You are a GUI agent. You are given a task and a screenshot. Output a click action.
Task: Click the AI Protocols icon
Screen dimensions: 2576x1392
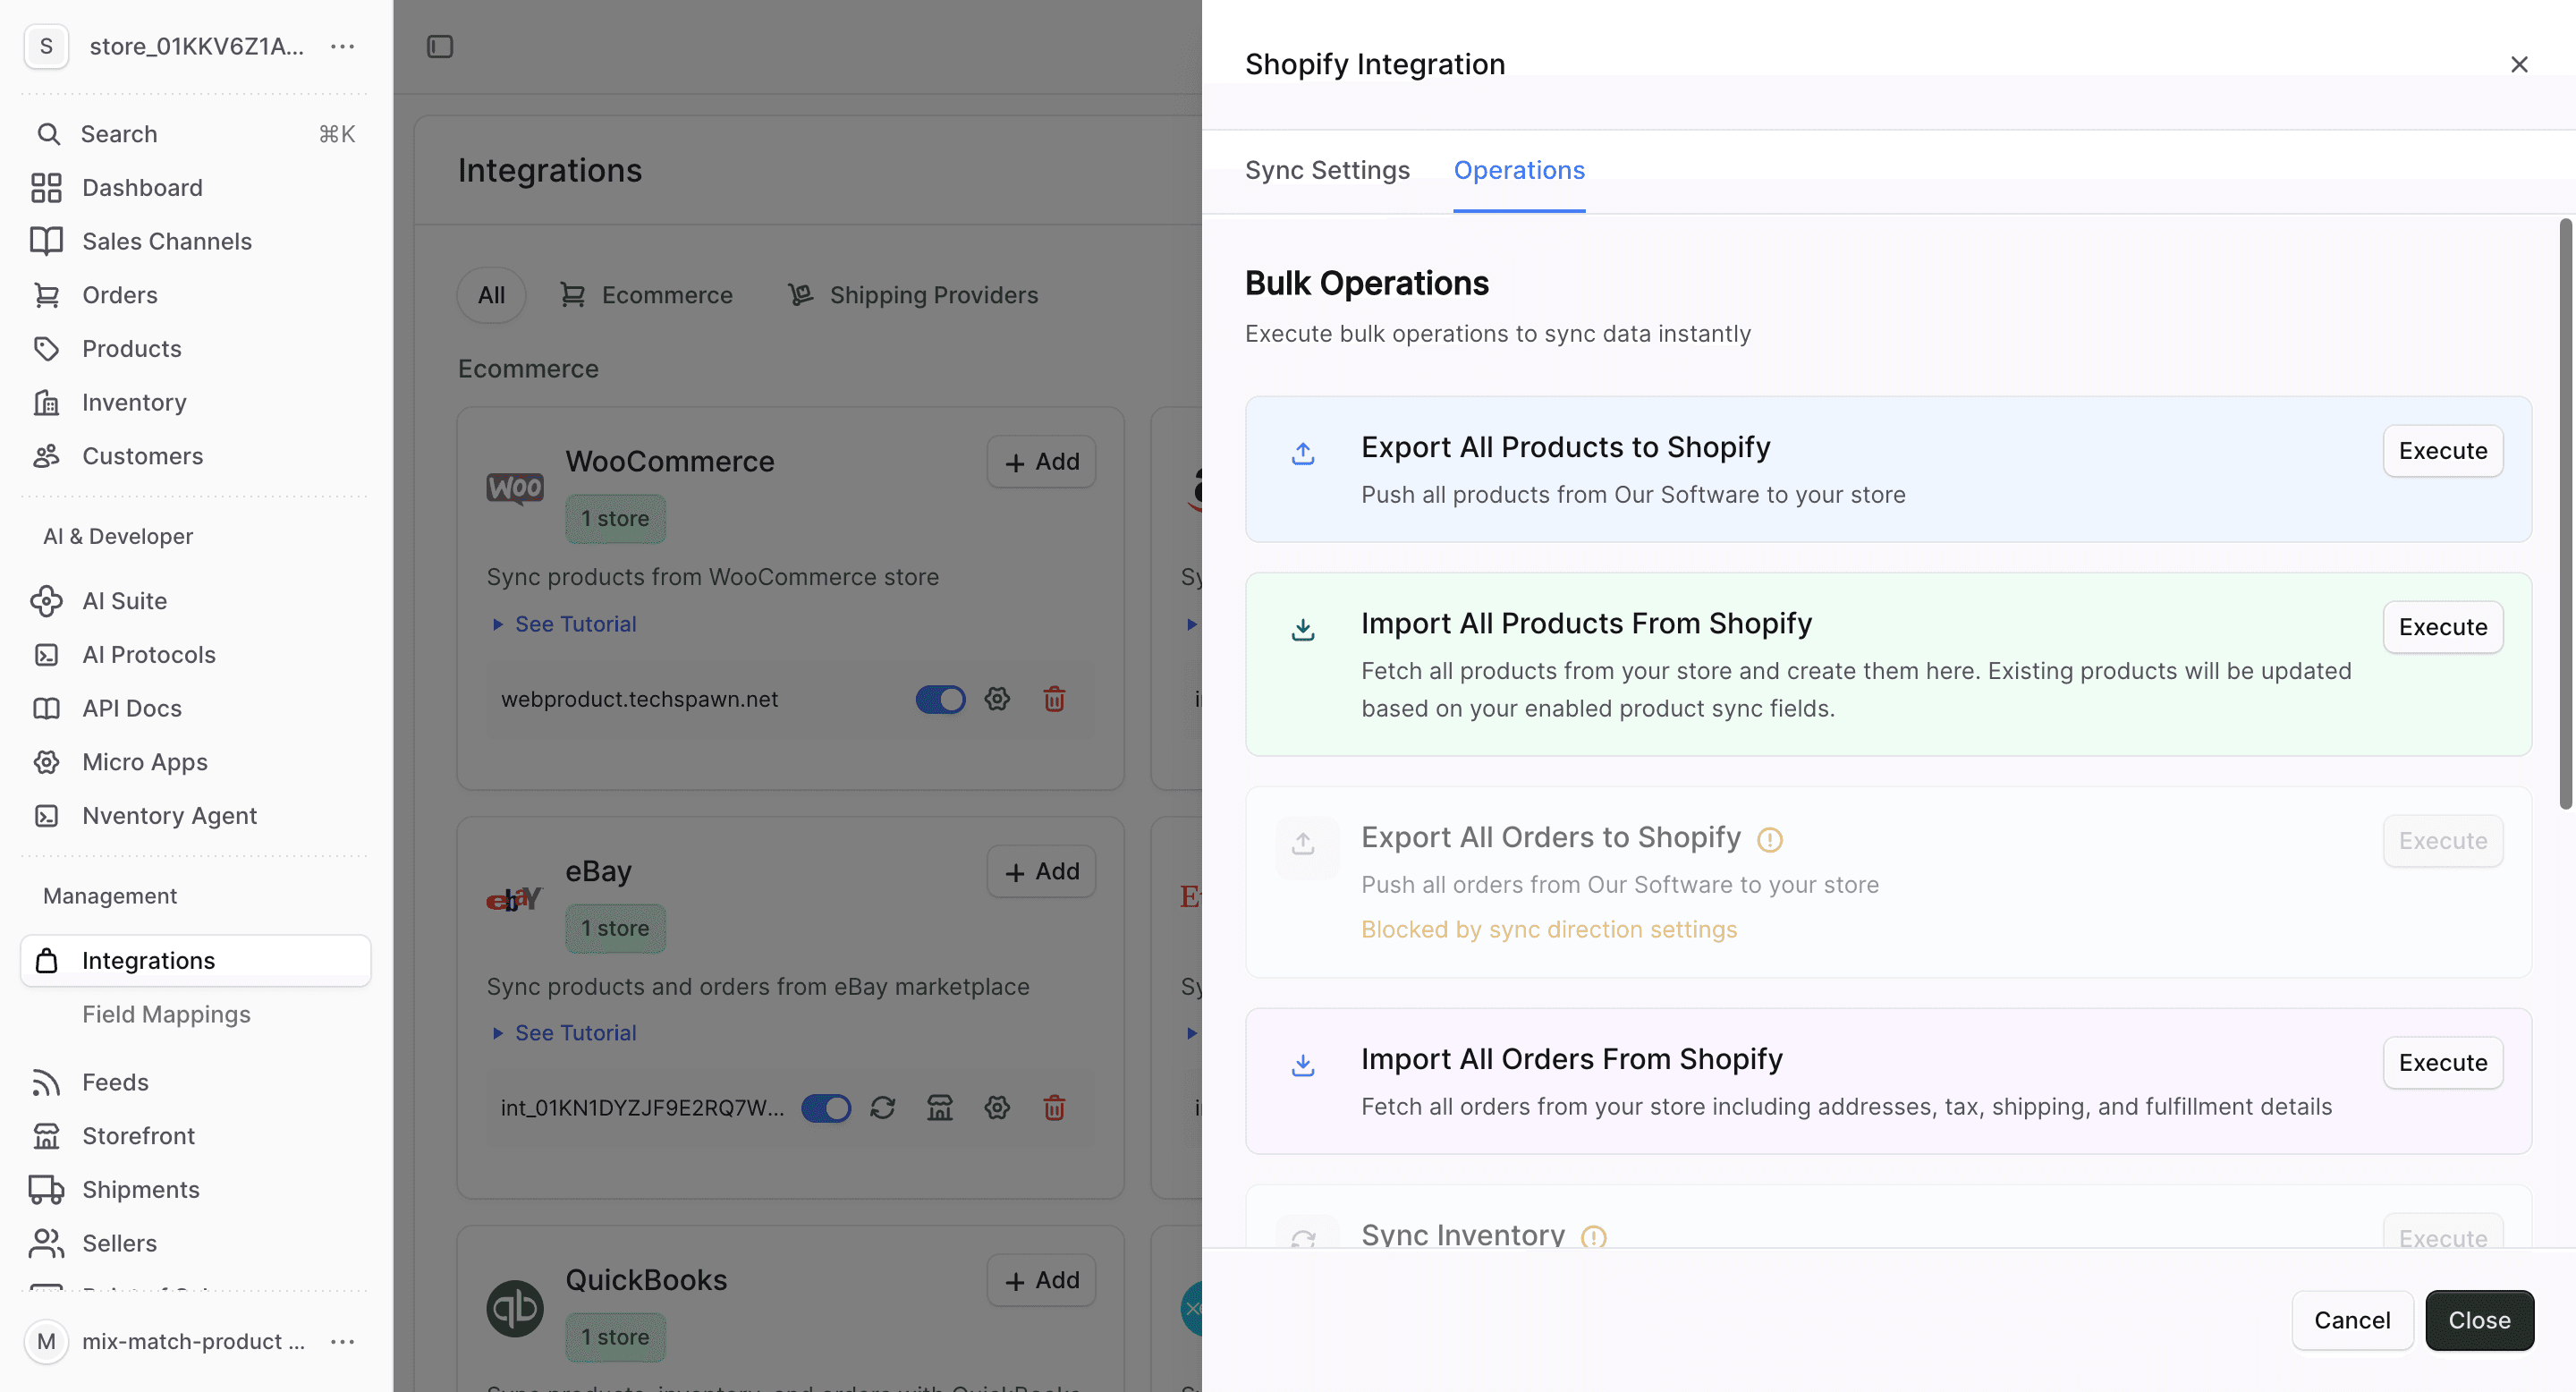[46, 655]
